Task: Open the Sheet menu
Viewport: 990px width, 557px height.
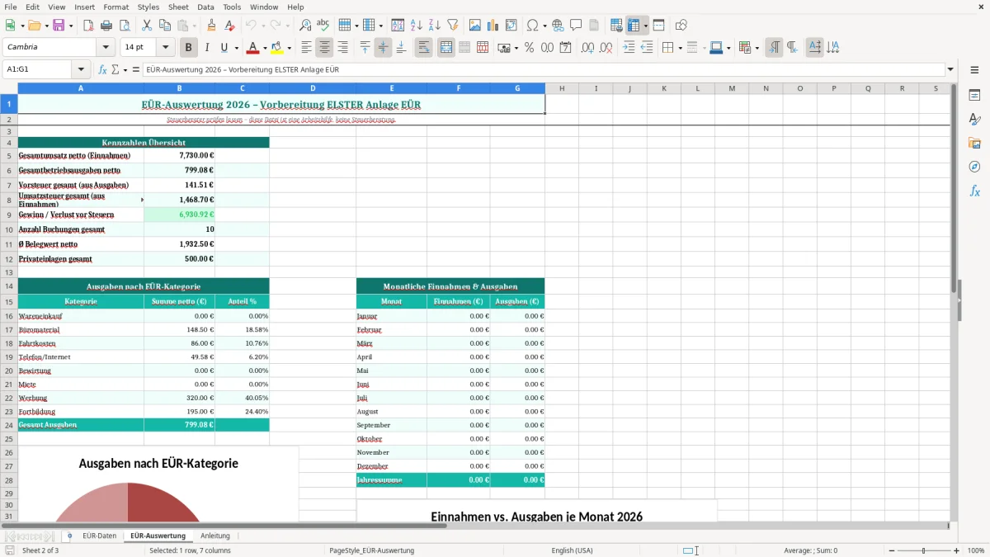Action: pos(178,7)
